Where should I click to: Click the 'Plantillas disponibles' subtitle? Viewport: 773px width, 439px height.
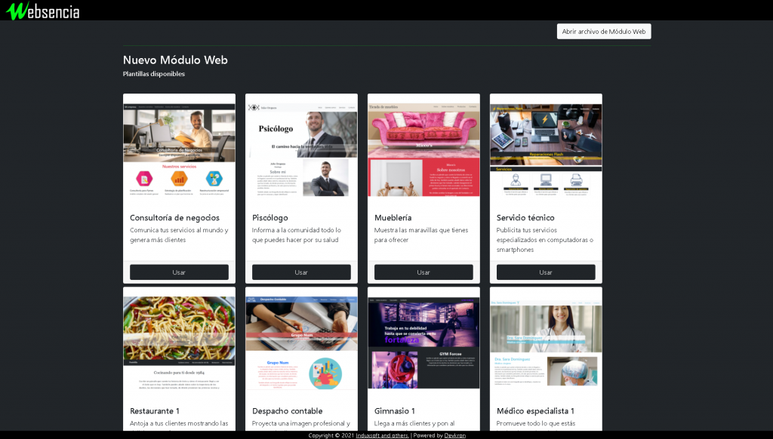[154, 74]
